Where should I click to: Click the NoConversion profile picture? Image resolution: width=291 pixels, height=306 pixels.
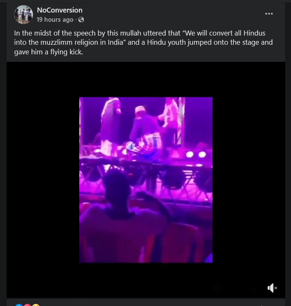[24, 15]
